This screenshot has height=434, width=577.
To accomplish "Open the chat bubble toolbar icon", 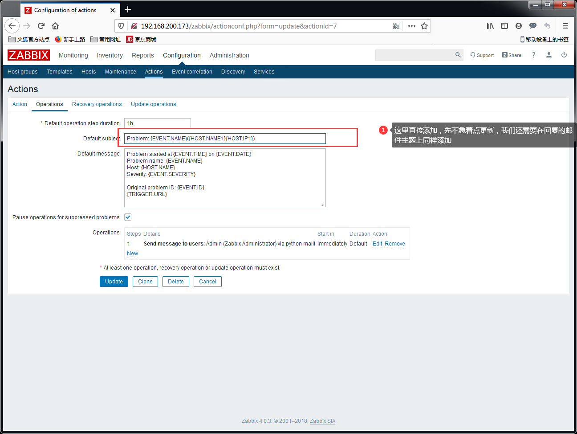I will click(x=533, y=26).
